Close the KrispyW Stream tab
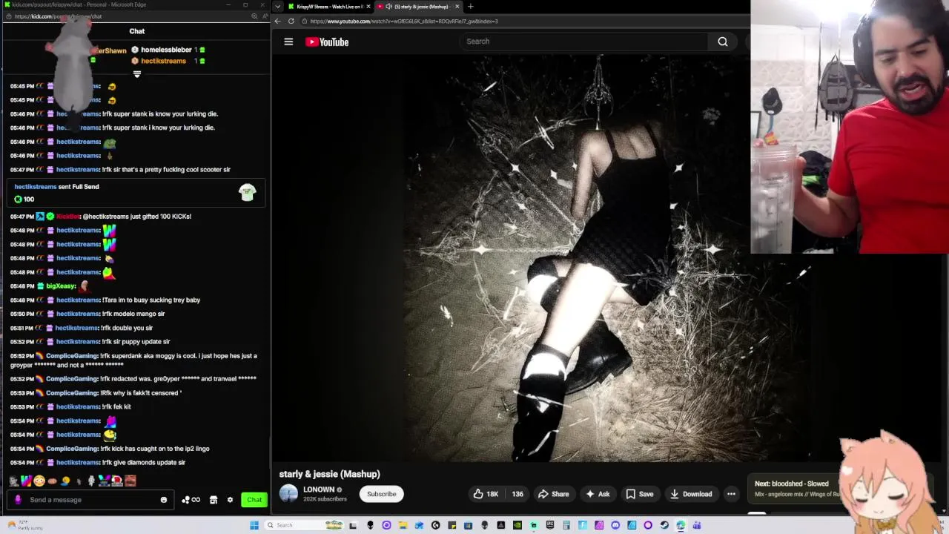 click(369, 7)
